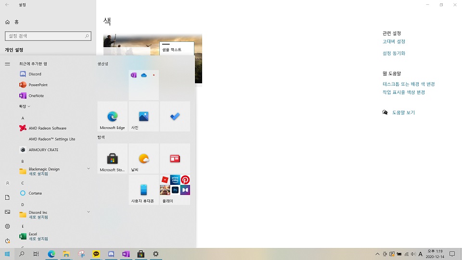Viewport: 462px width, 260px height.
Task: Open the clock showing 오후 1:19
Action: coord(435,254)
